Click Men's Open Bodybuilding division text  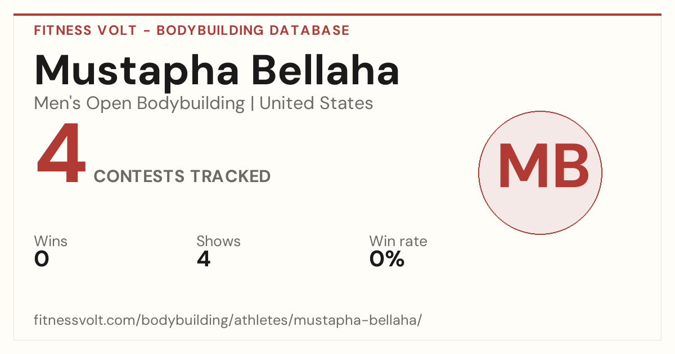point(139,103)
